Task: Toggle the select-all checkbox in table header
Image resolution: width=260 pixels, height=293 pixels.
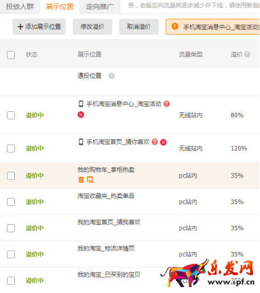Action: [x=11, y=55]
